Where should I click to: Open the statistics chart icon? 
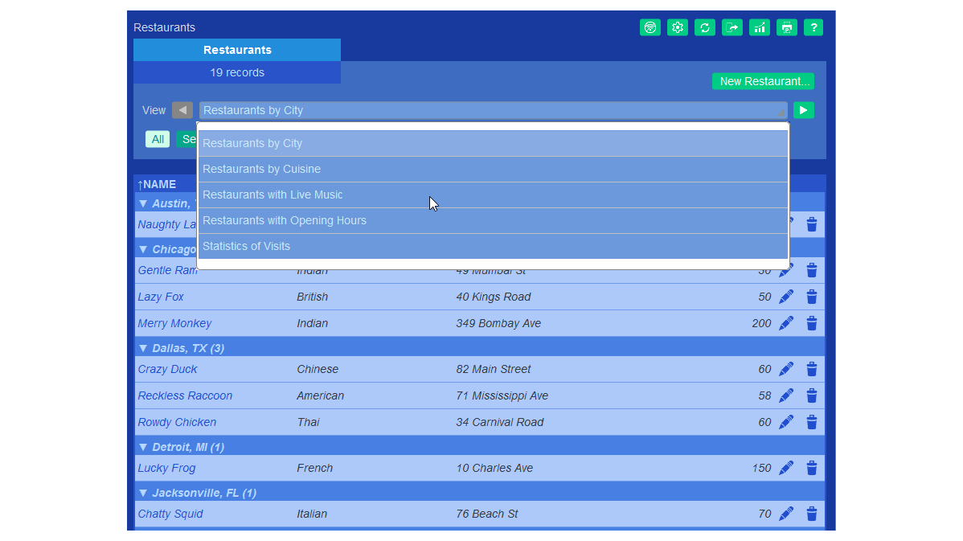coord(760,27)
